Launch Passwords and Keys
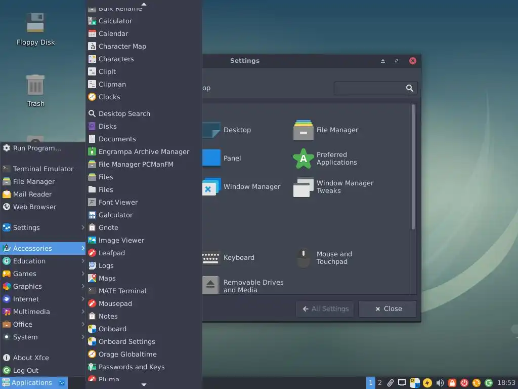Screen dimensions: 518x389 (144, 367)
